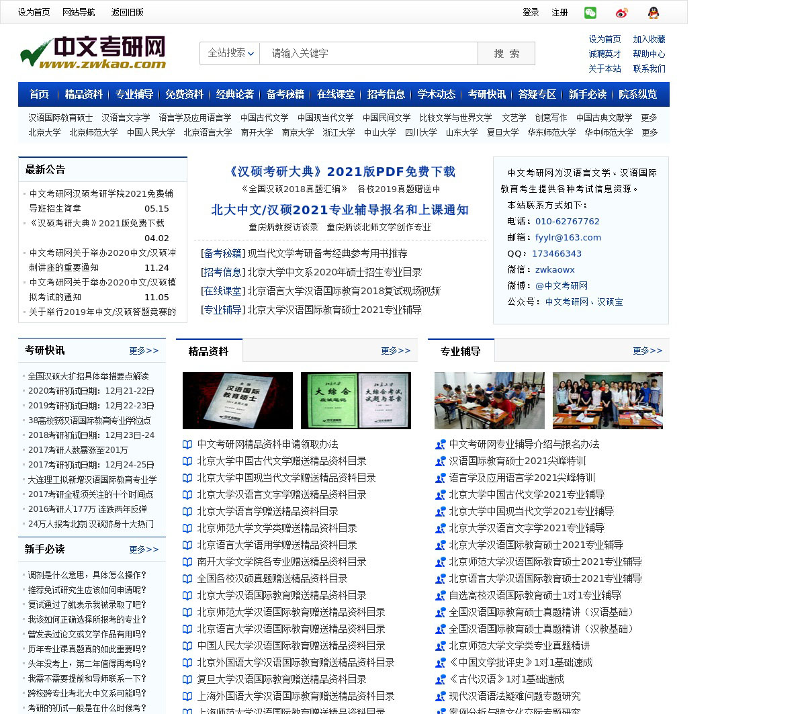This screenshot has width=806, height=714.
Task: Open announcement 《汉硕考研大典》2021版免费下载
Action: 97,223
